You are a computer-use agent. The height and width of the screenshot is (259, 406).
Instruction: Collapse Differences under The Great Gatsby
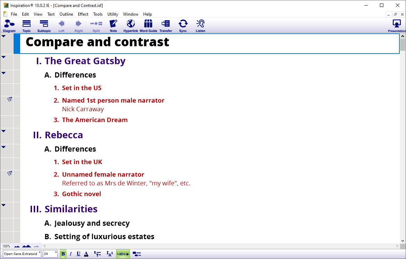click(3, 73)
